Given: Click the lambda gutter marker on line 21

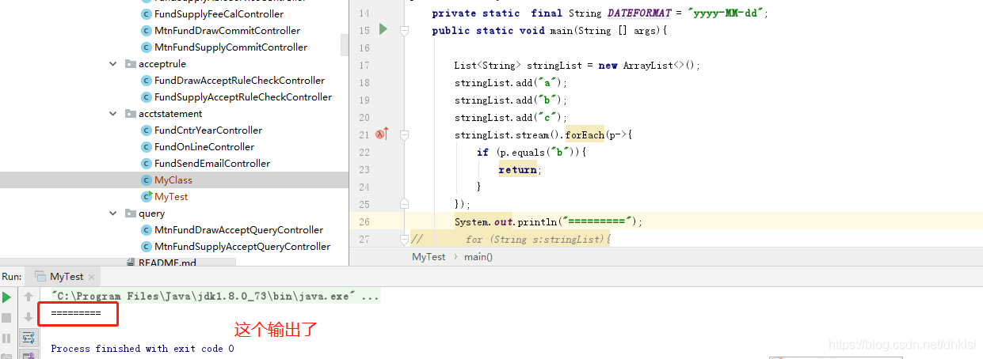Looking at the screenshot, I should click(x=381, y=134).
